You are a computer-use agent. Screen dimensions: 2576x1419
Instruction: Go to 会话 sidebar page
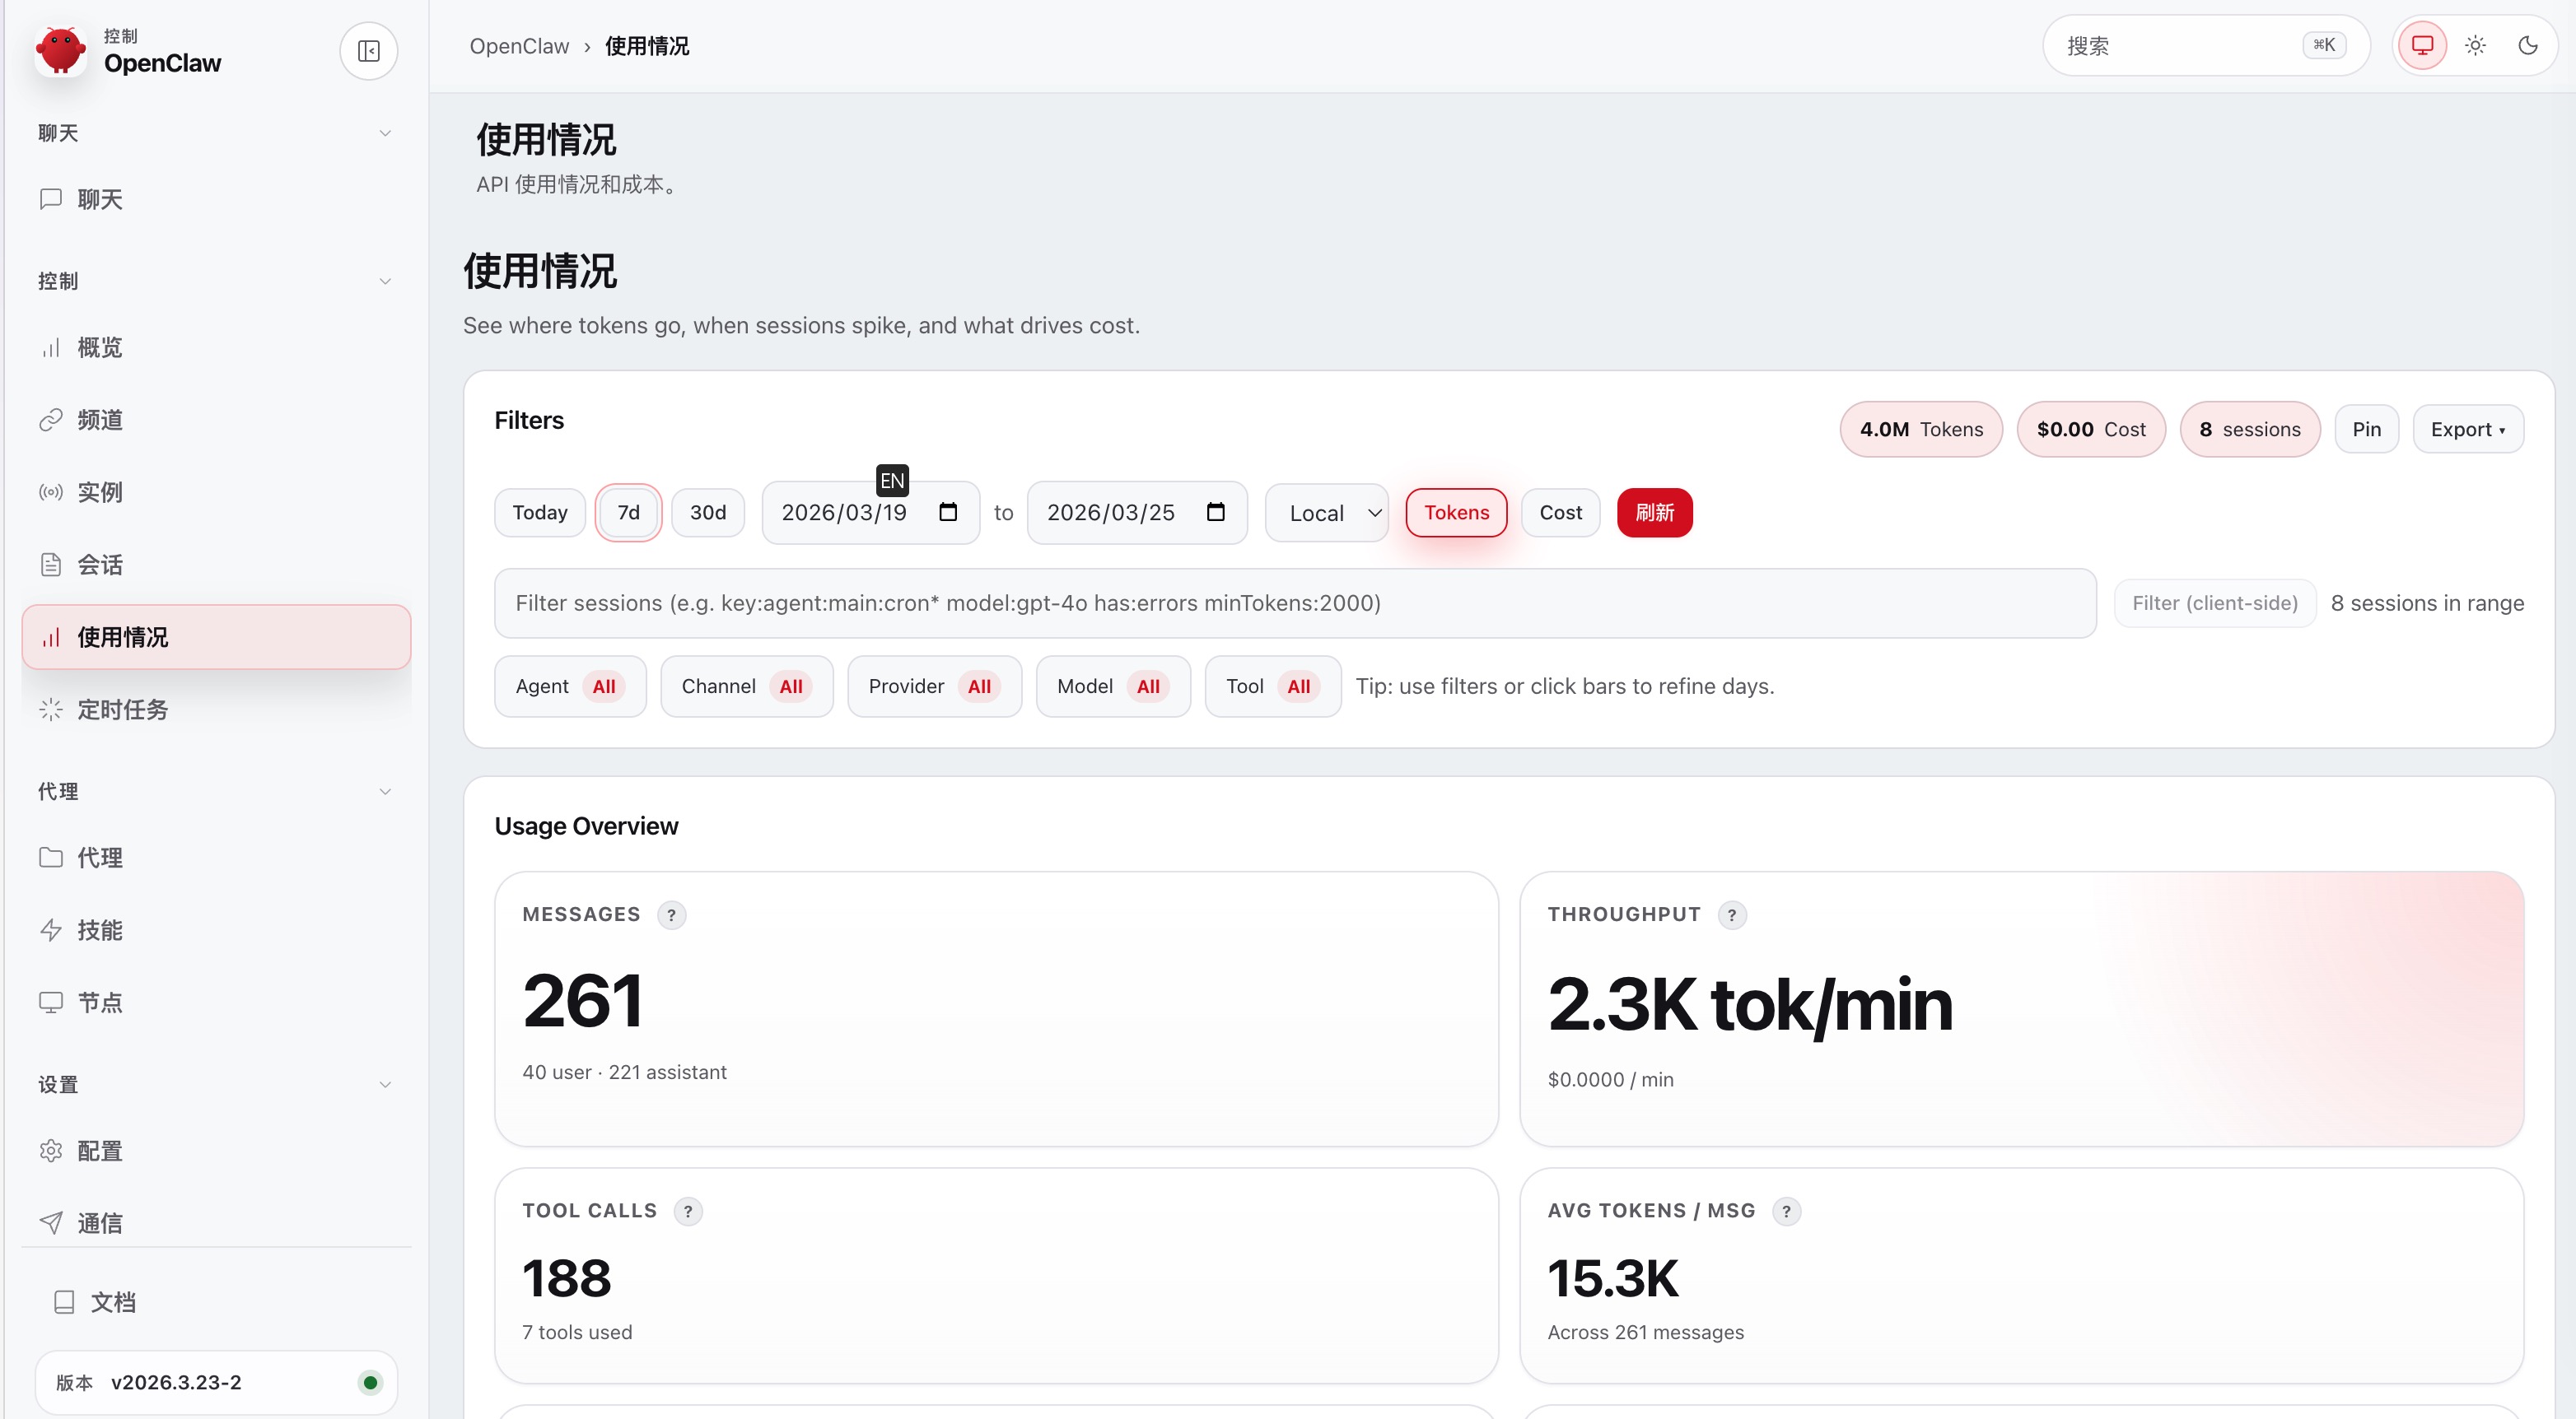(100, 565)
